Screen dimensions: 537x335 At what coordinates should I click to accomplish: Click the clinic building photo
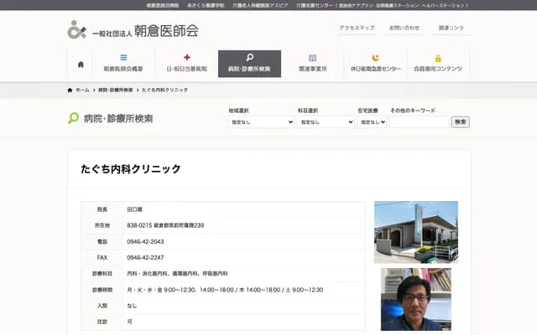415,231
